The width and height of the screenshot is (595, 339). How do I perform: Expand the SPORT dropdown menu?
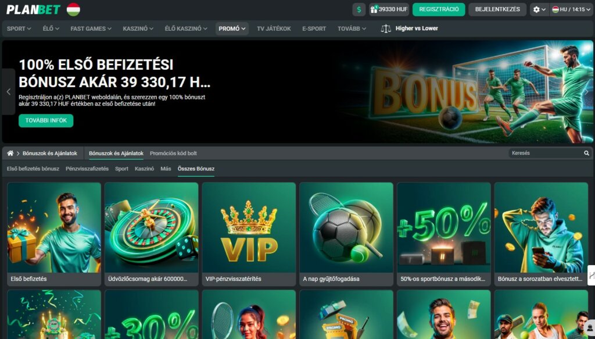[x=19, y=28]
